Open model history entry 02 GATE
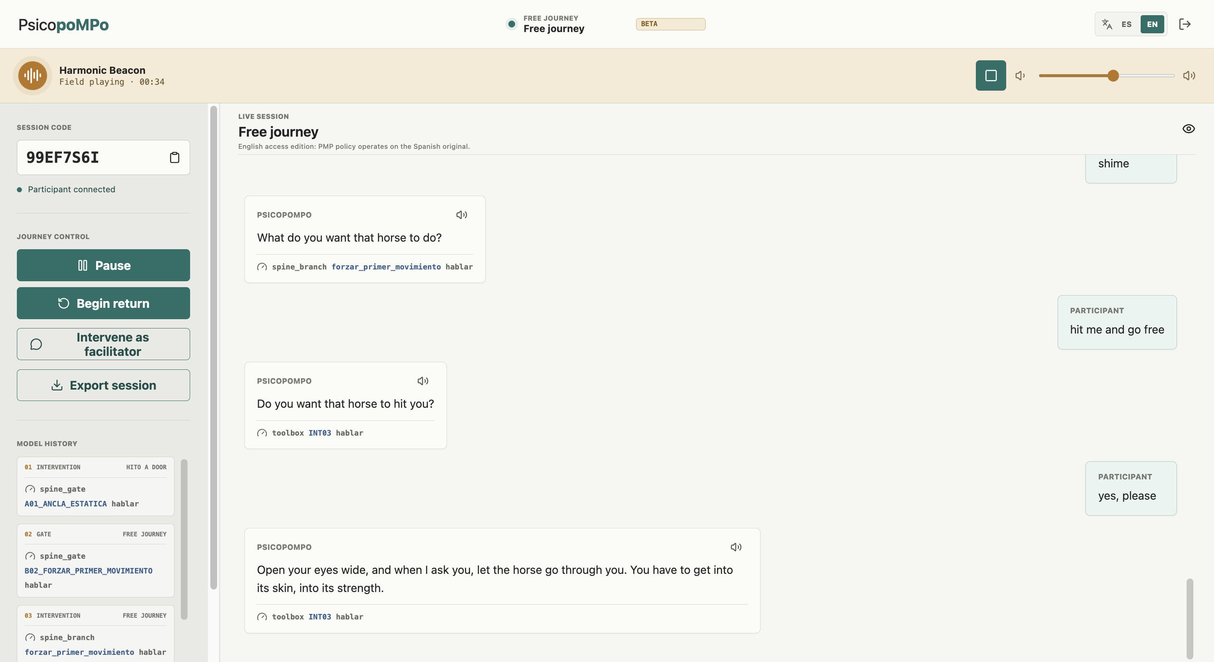Image resolution: width=1214 pixels, height=662 pixels. [96, 560]
